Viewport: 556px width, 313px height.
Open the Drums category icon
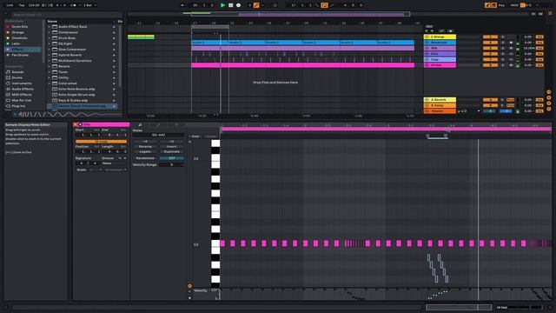click(8, 77)
